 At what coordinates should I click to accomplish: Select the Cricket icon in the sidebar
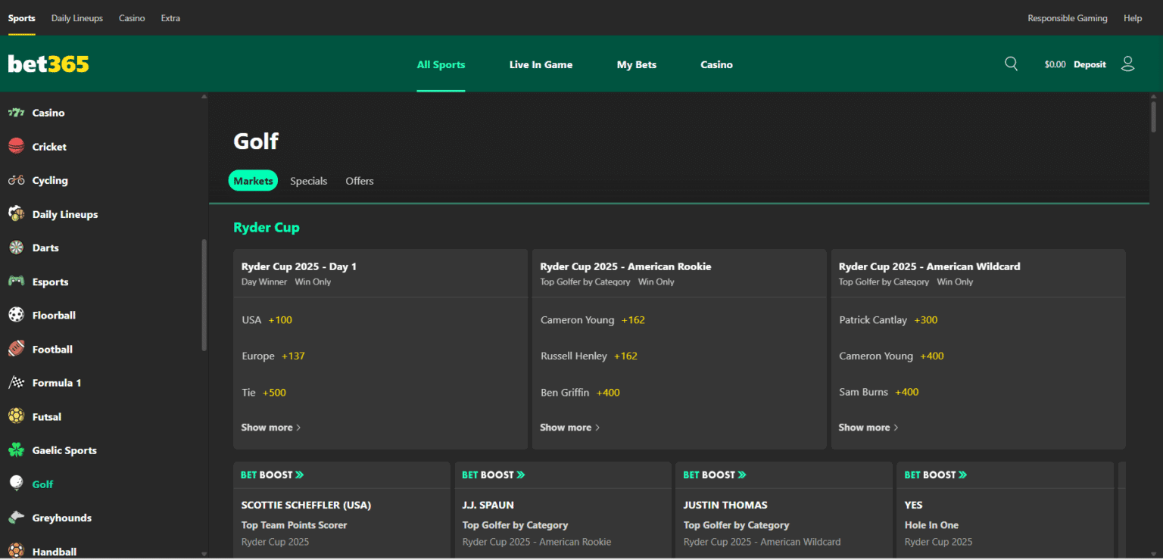(x=17, y=146)
